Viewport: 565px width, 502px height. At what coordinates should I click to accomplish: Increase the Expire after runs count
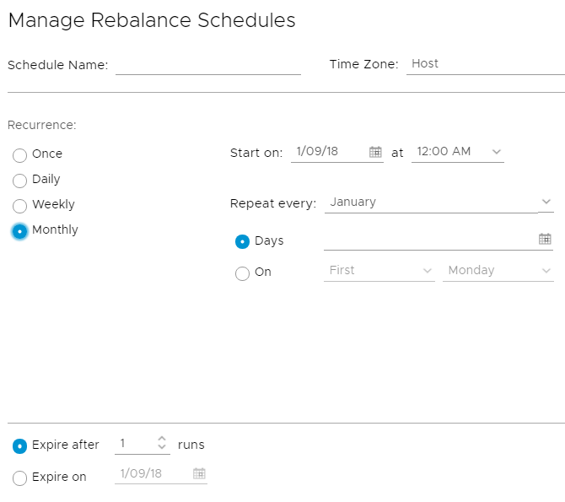(x=162, y=439)
